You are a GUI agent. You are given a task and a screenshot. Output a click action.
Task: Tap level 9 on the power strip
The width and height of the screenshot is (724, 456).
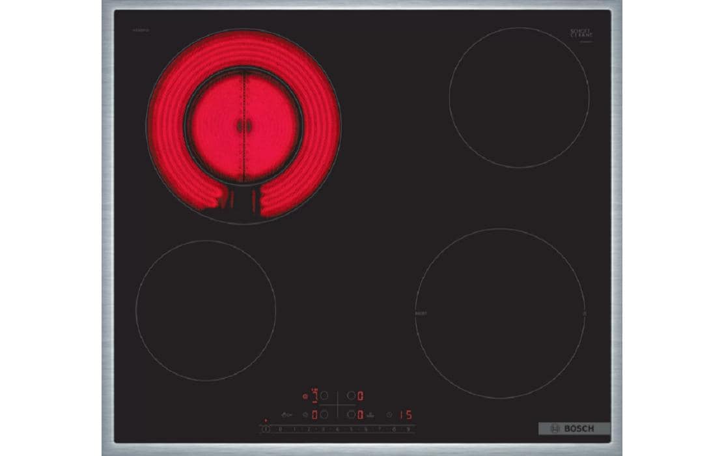click(409, 429)
